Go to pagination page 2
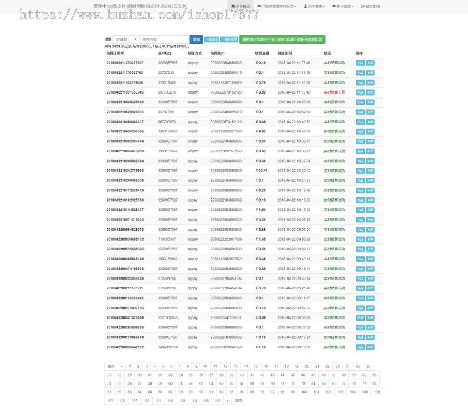 click(x=138, y=366)
